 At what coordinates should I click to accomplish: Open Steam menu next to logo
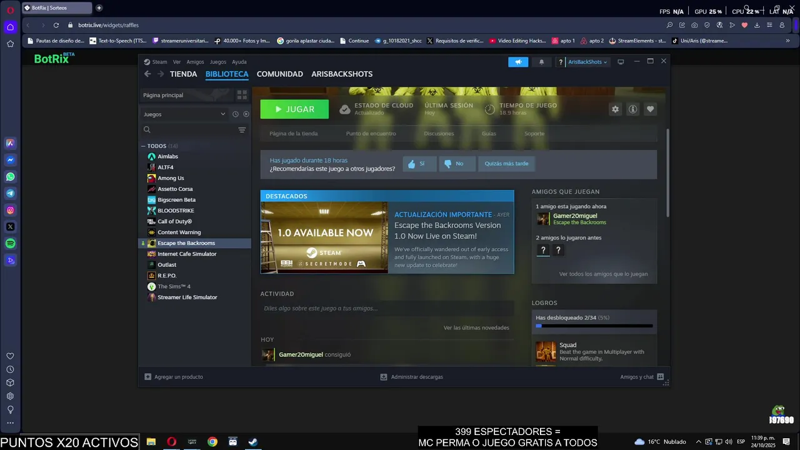click(156, 62)
